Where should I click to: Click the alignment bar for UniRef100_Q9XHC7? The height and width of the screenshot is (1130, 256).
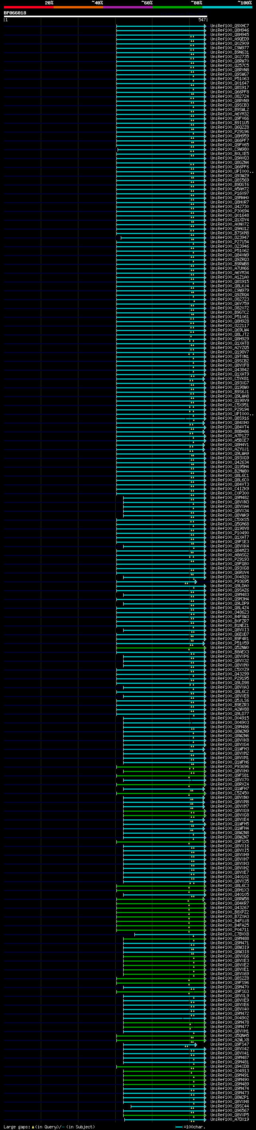161,26
